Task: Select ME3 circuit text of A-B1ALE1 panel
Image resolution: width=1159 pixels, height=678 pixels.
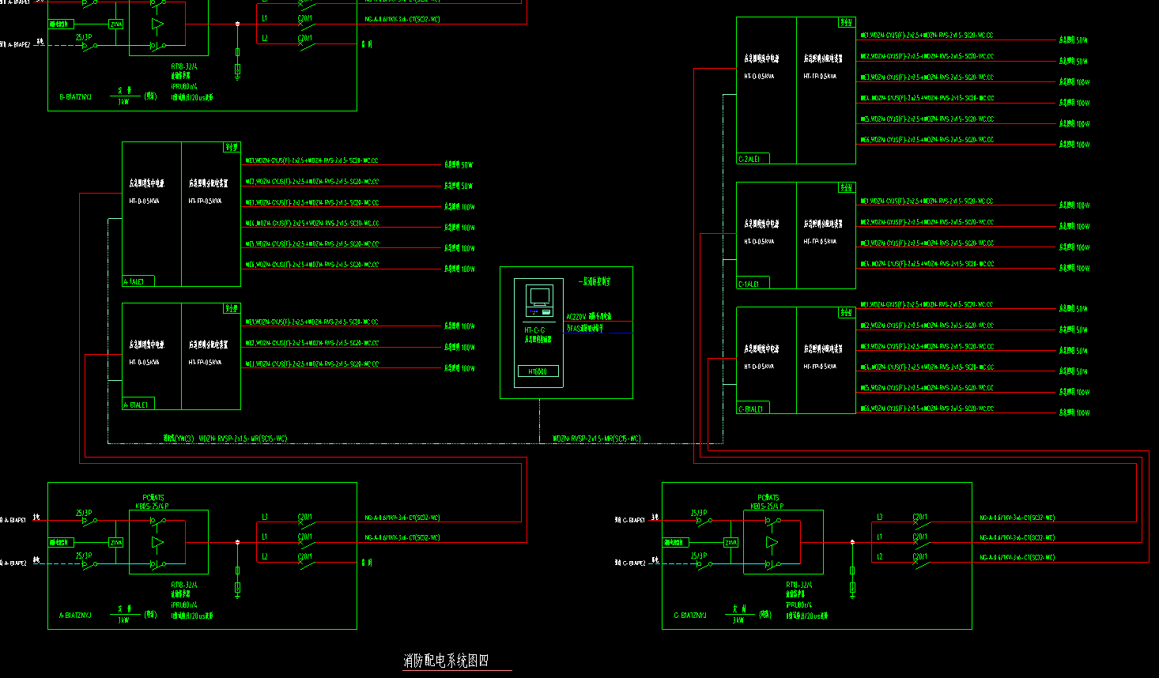Action: click(311, 364)
